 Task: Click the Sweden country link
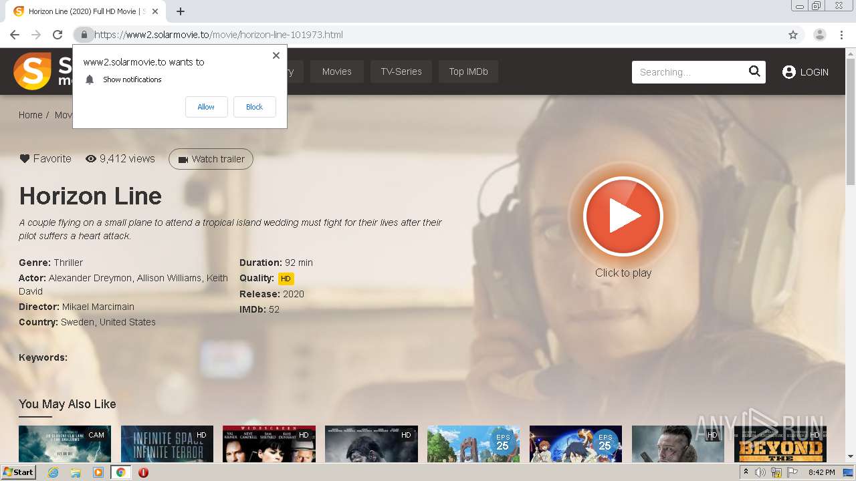click(x=78, y=322)
